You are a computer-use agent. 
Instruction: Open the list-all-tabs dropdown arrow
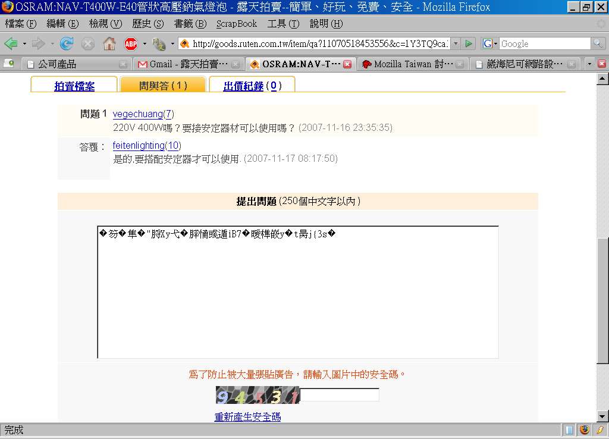coord(589,64)
